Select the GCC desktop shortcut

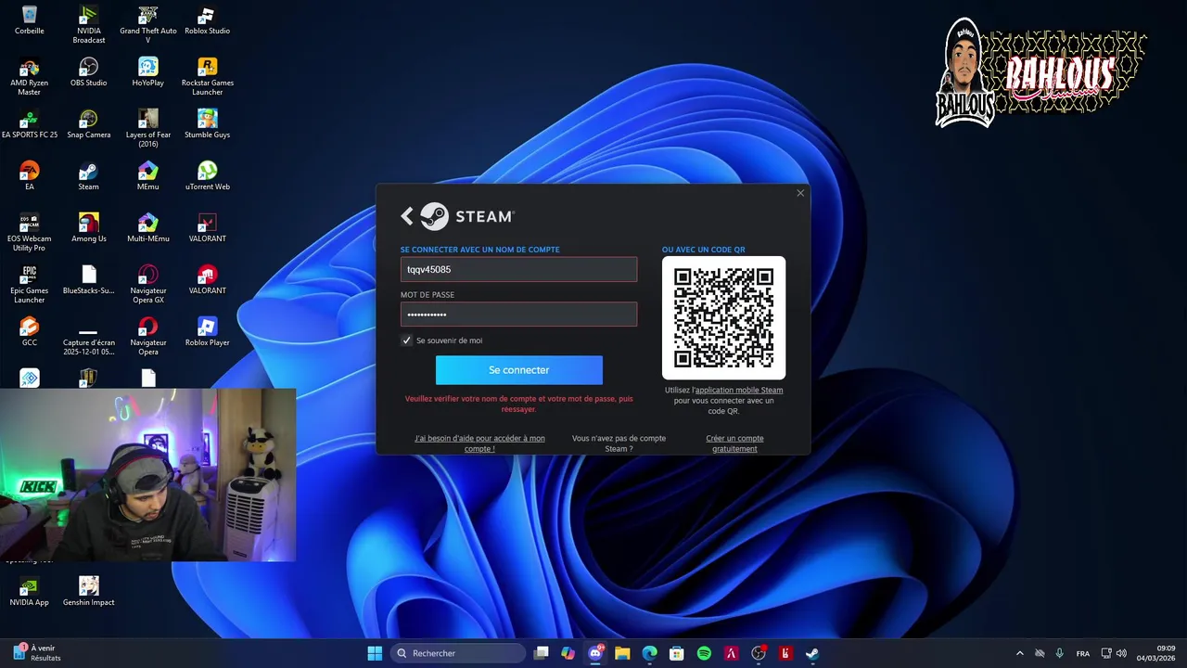(30, 332)
